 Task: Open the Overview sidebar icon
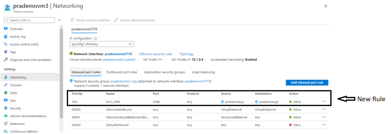6,29
